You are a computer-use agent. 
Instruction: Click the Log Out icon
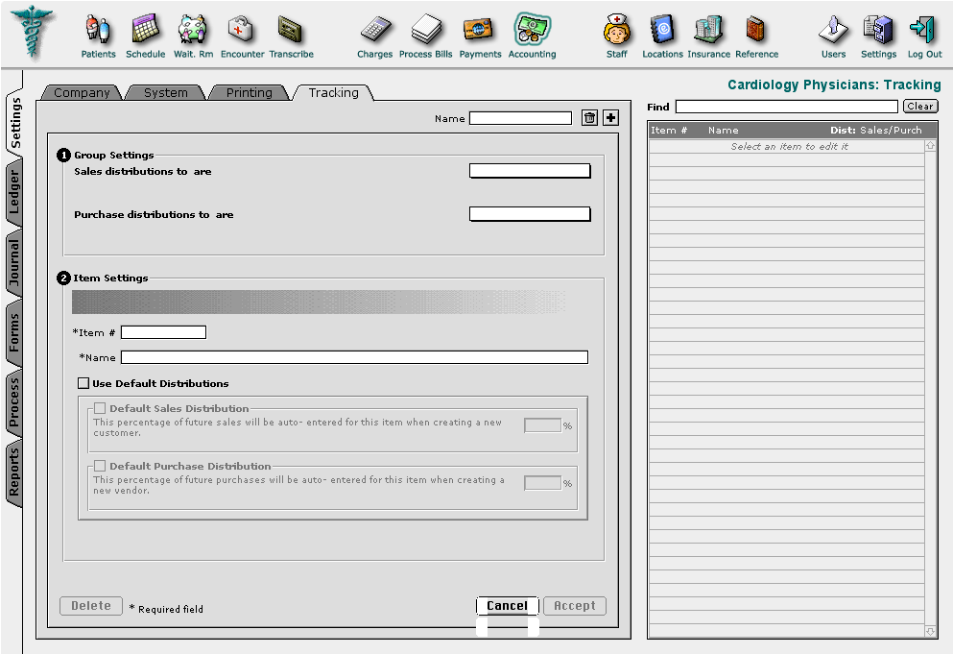point(922,30)
